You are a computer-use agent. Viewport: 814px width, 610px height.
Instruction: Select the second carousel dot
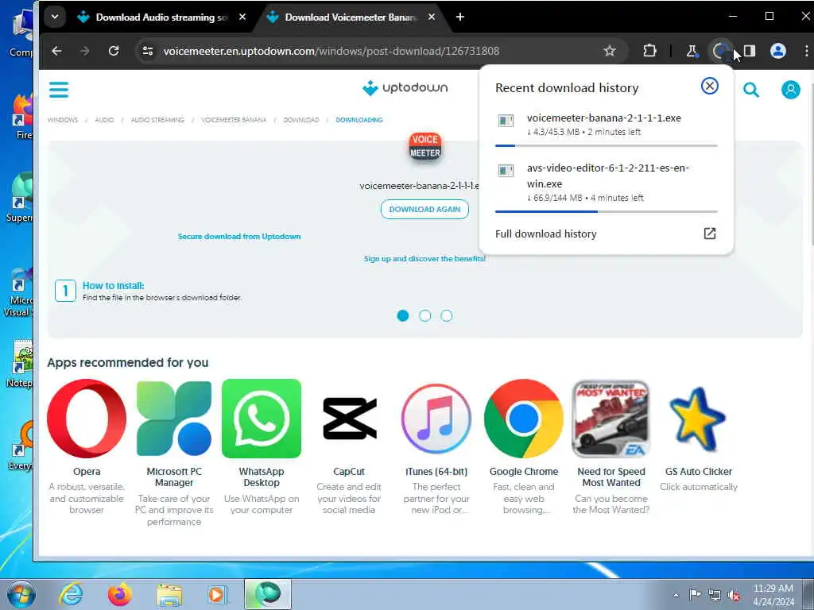coord(424,315)
